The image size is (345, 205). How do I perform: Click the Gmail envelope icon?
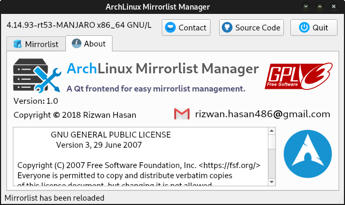182,114
